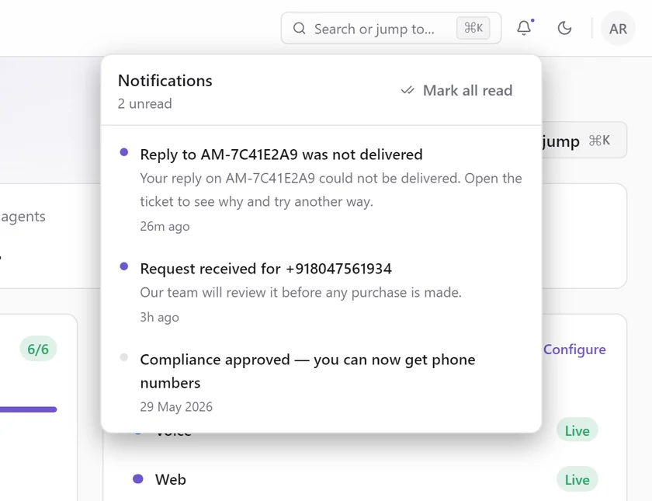Click the double-check icon beside Mark all read
Screen dimensions: 652x501
[407, 90]
